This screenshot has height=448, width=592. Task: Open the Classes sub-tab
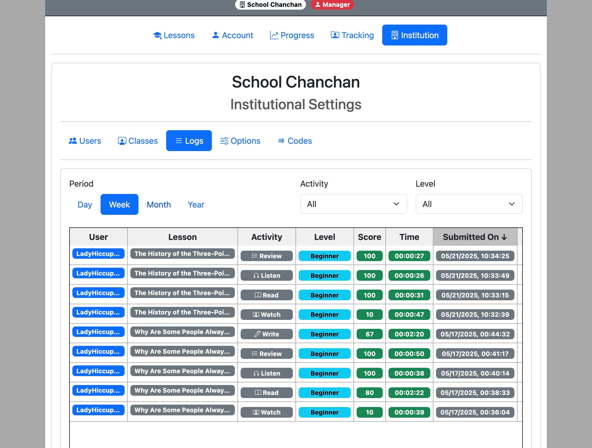pyautogui.click(x=138, y=141)
